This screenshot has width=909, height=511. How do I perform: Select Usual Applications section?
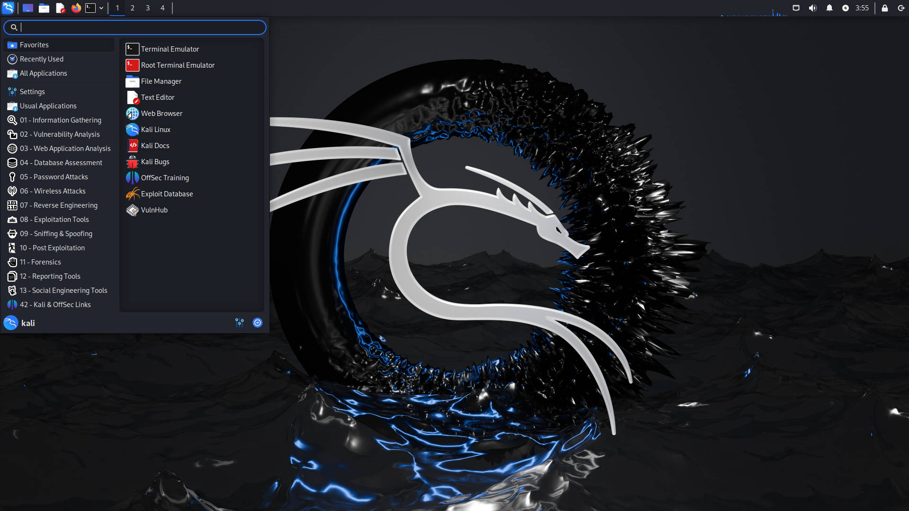(x=48, y=106)
